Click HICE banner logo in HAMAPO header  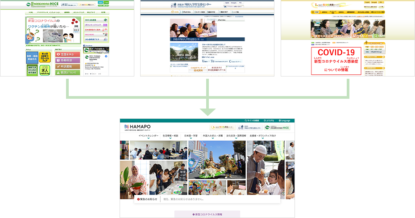(277, 127)
